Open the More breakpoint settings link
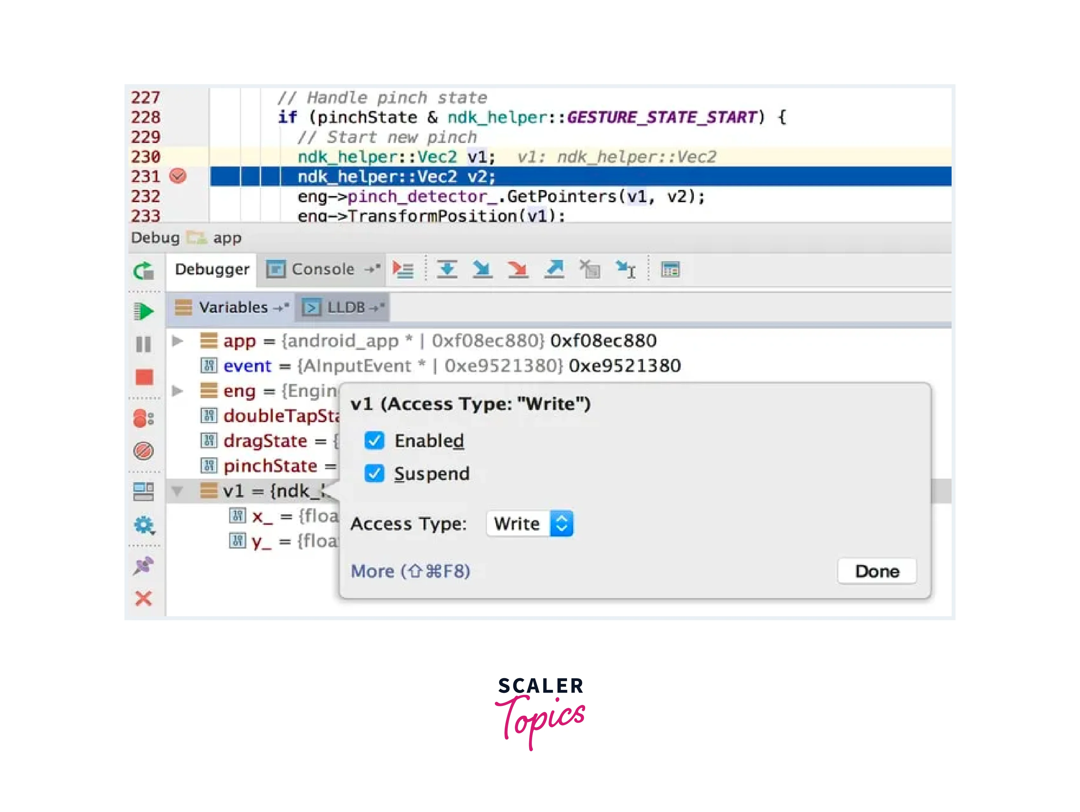 pyautogui.click(x=410, y=571)
